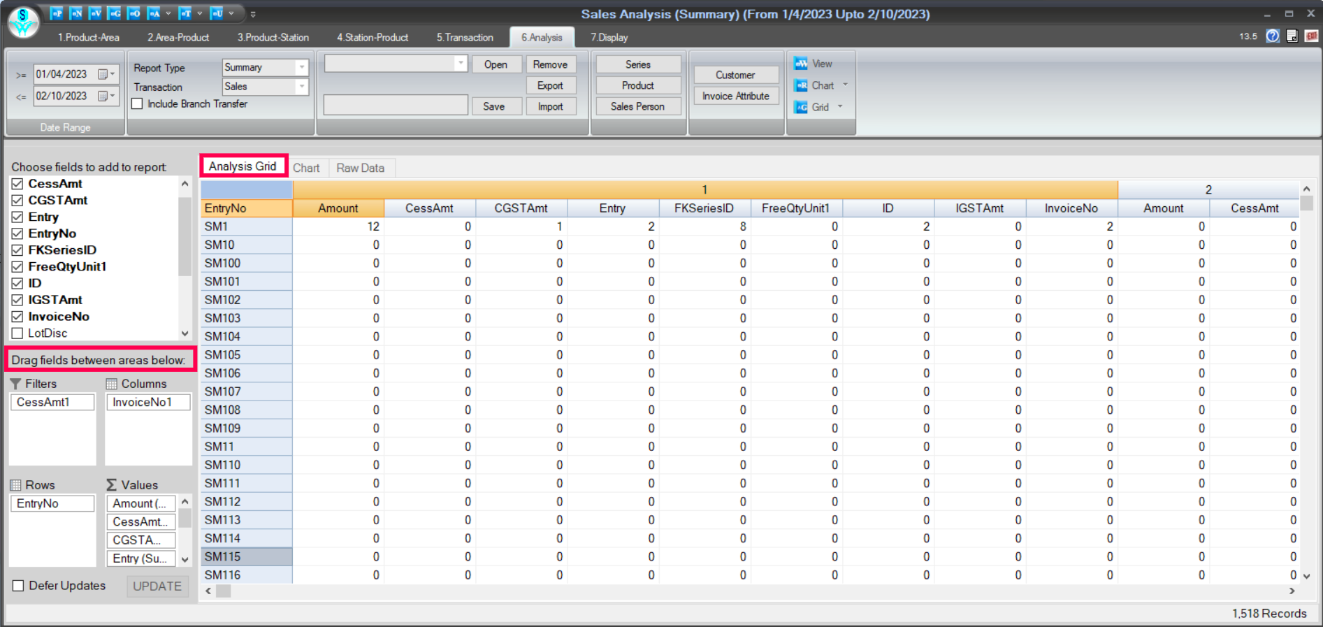Viewport: 1323px width, 627px height.
Task: Switch to the 5.Transaction tab
Action: pyautogui.click(x=465, y=38)
